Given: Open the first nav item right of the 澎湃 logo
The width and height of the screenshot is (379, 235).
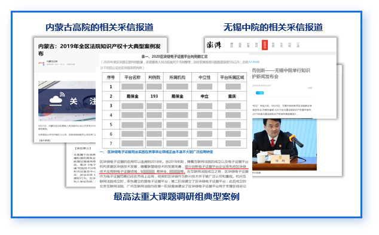Looking at the screenshot, I should 232,45.
